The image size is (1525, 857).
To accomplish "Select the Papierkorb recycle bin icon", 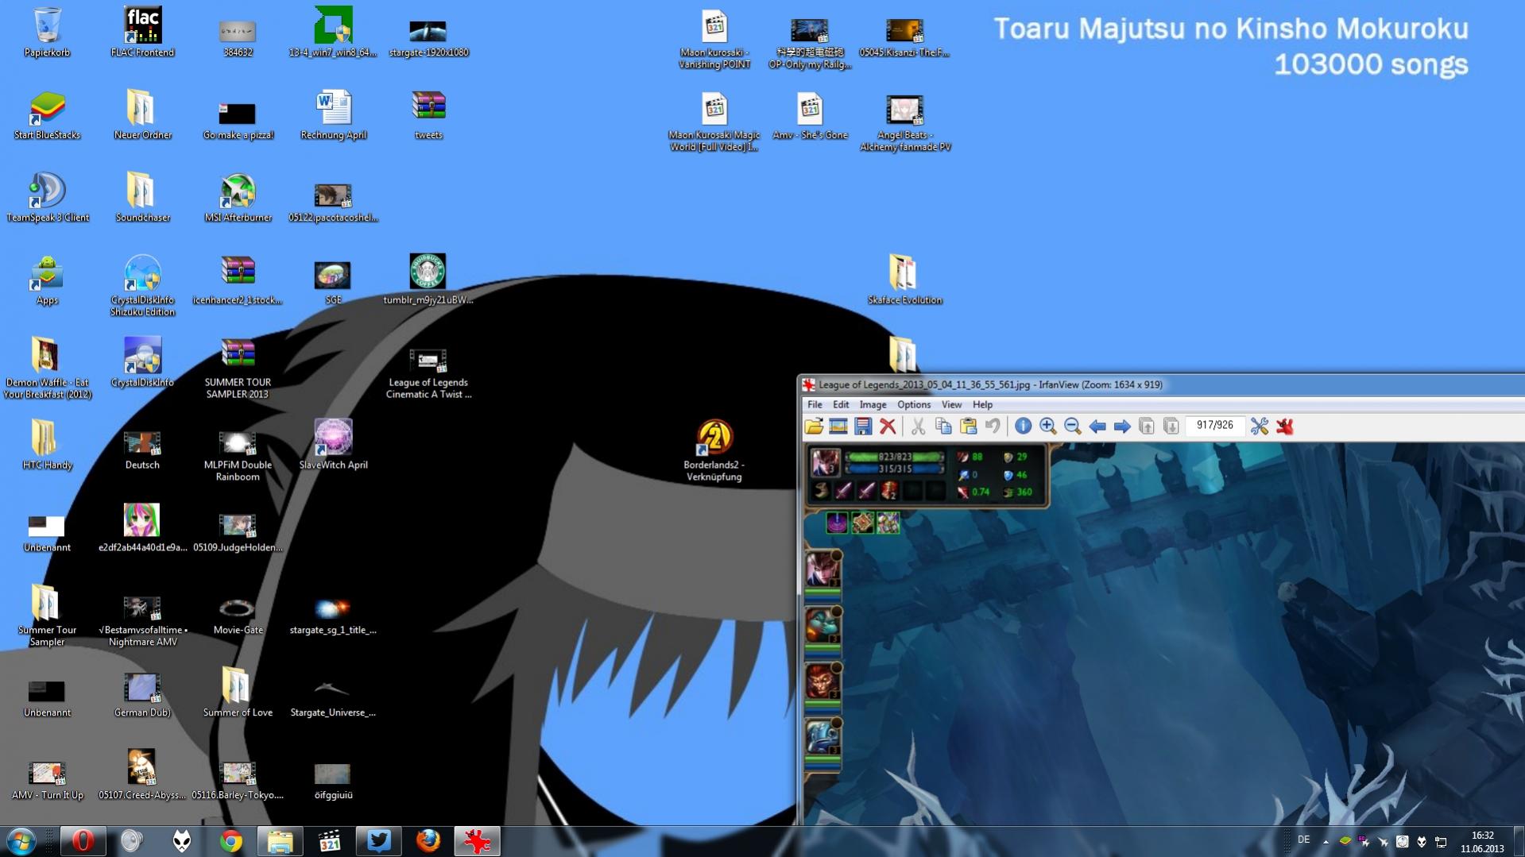I will 47,33.
